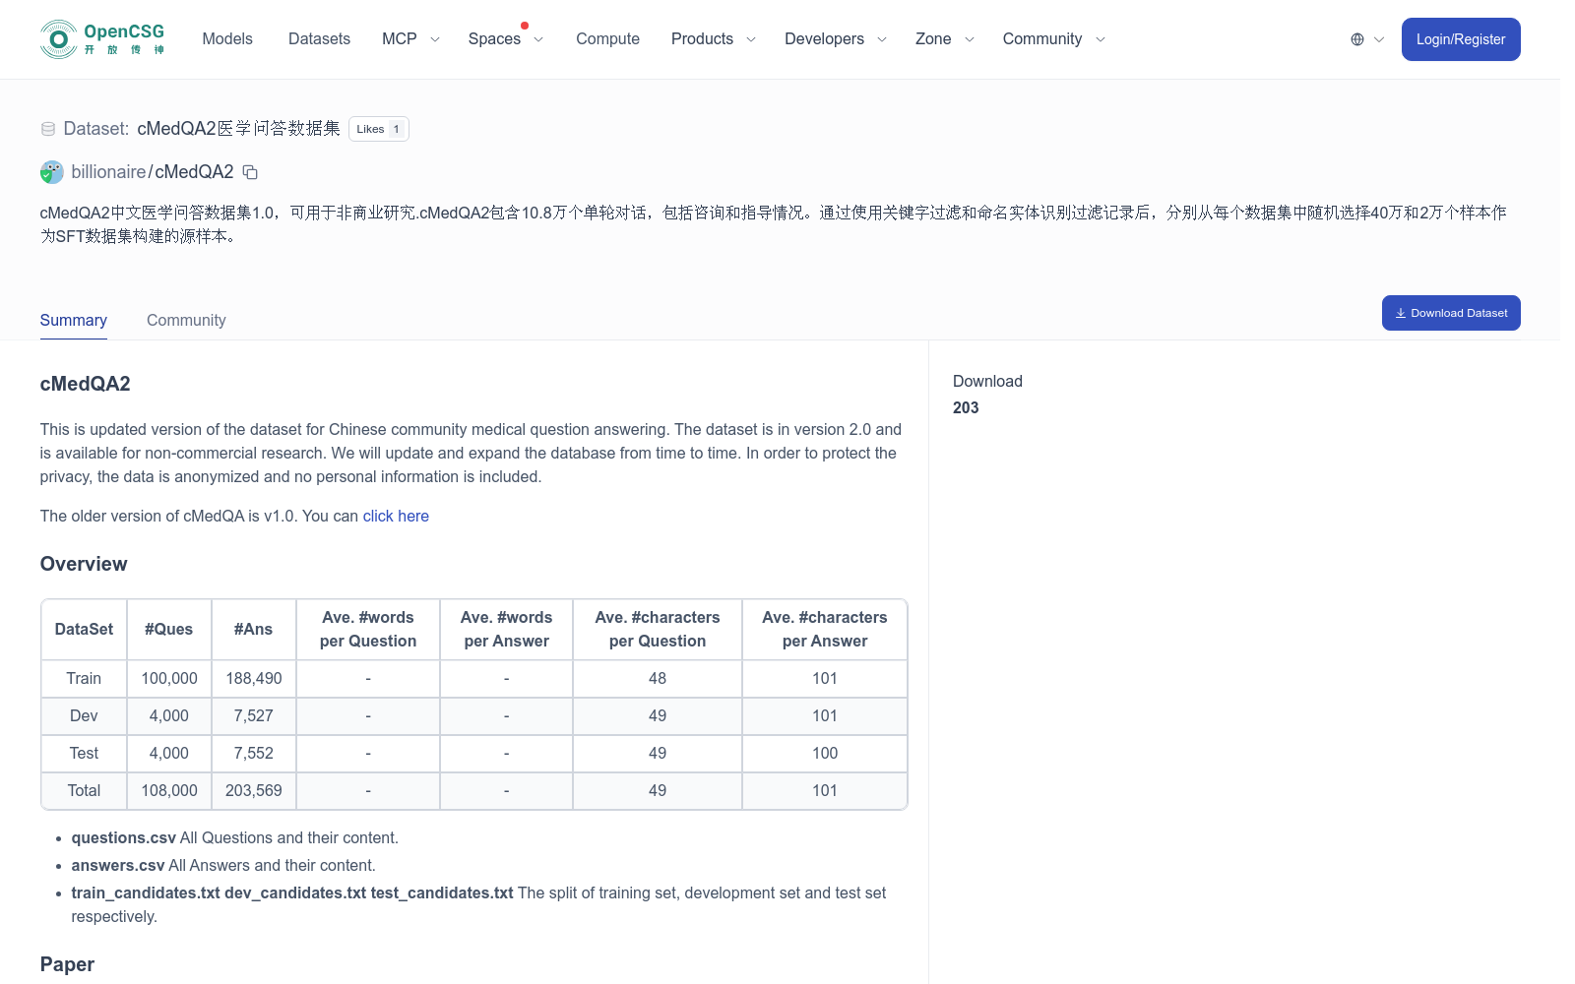Screen dimensions: 1575x984
Task: Select the Dev row label
Action: pyautogui.click(x=84, y=716)
